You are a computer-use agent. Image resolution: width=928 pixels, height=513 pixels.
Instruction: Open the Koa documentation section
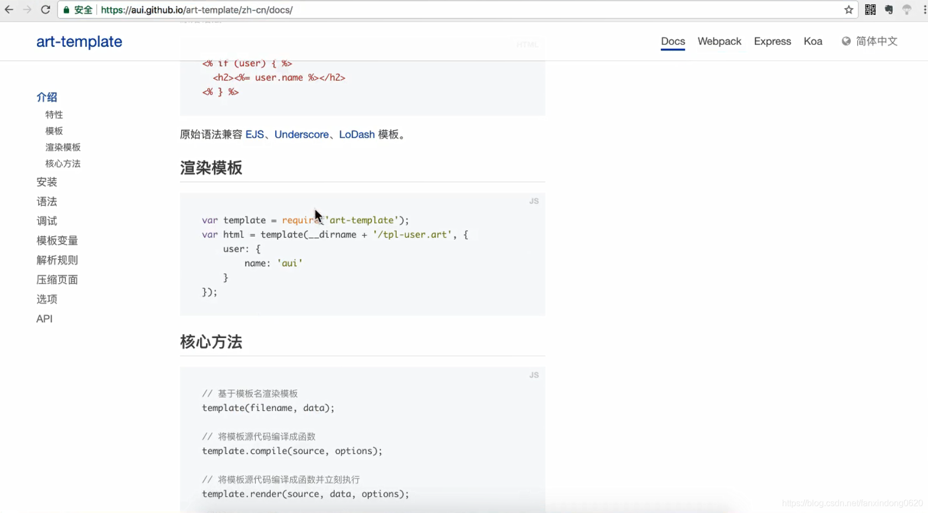814,41
